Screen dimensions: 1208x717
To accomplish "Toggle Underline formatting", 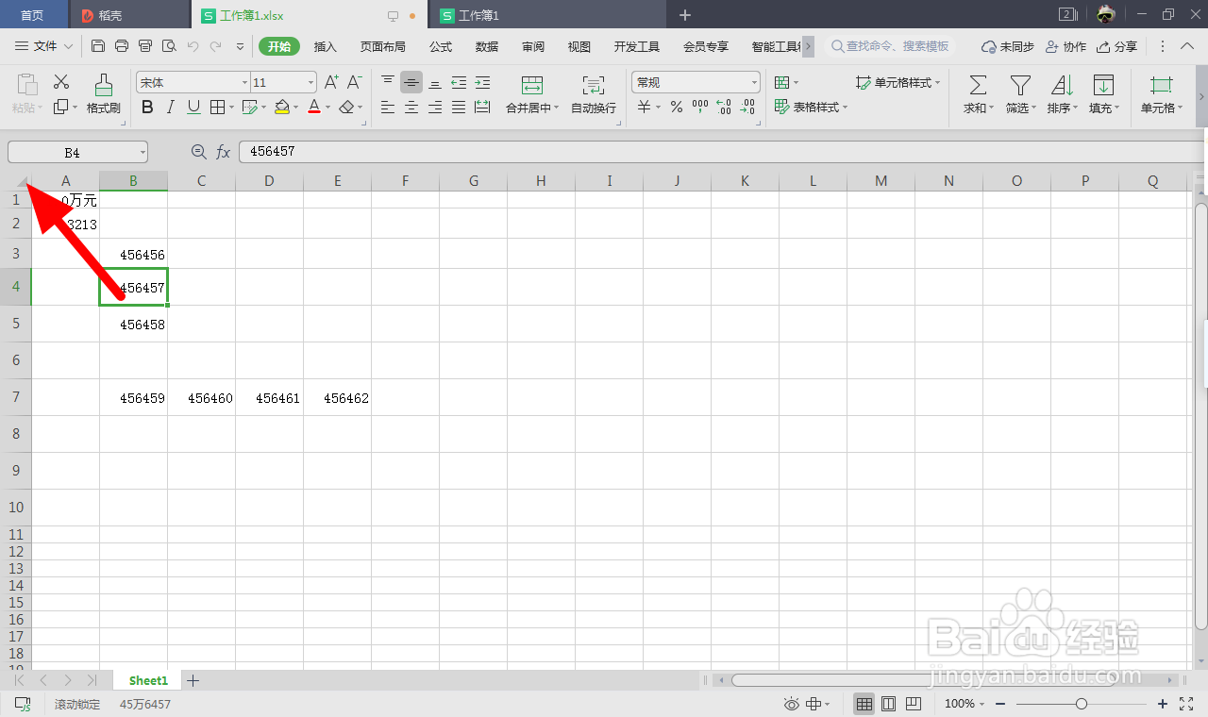I will tap(193, 108).
